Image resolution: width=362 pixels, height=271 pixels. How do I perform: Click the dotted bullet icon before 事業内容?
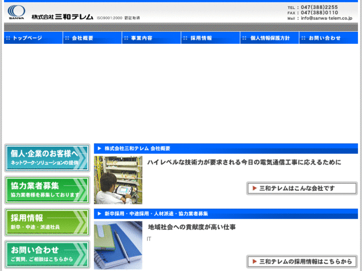click(x=126, y=38)
